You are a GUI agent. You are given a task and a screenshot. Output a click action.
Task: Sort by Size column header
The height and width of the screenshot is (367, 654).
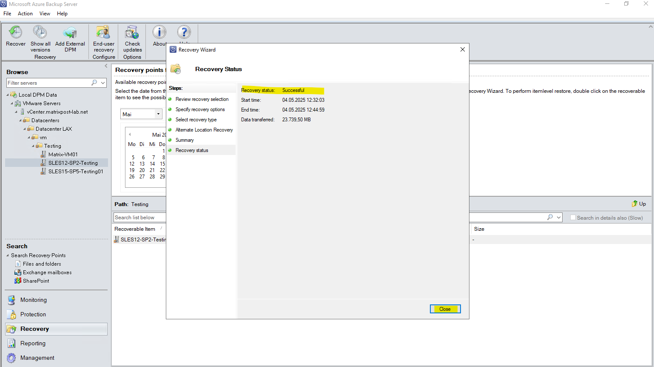[479, 229]
